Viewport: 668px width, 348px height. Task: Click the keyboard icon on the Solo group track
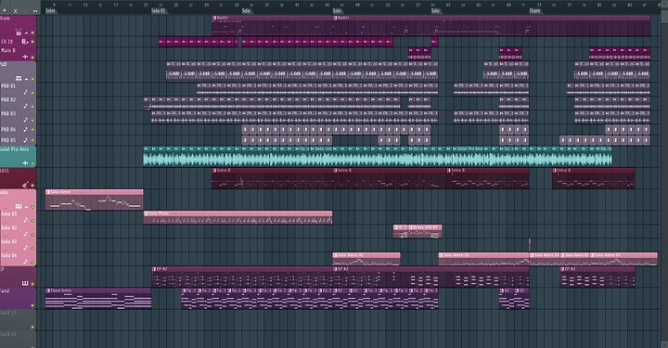pyautogui.click(x=19, y=206)
